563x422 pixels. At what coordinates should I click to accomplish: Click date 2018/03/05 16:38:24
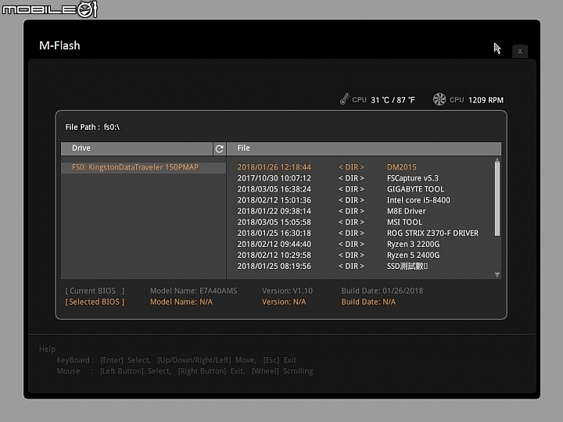coord(274,189)
